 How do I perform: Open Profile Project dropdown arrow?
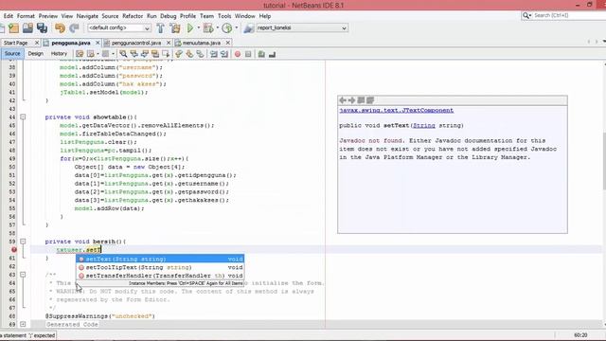(x=236, y=27)
